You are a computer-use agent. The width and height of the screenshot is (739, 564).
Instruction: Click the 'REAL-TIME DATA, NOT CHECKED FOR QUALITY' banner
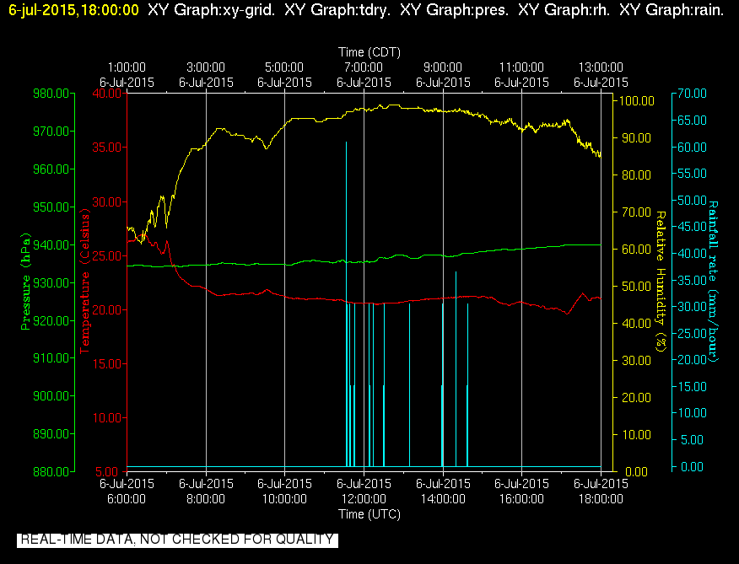[178, 540]
